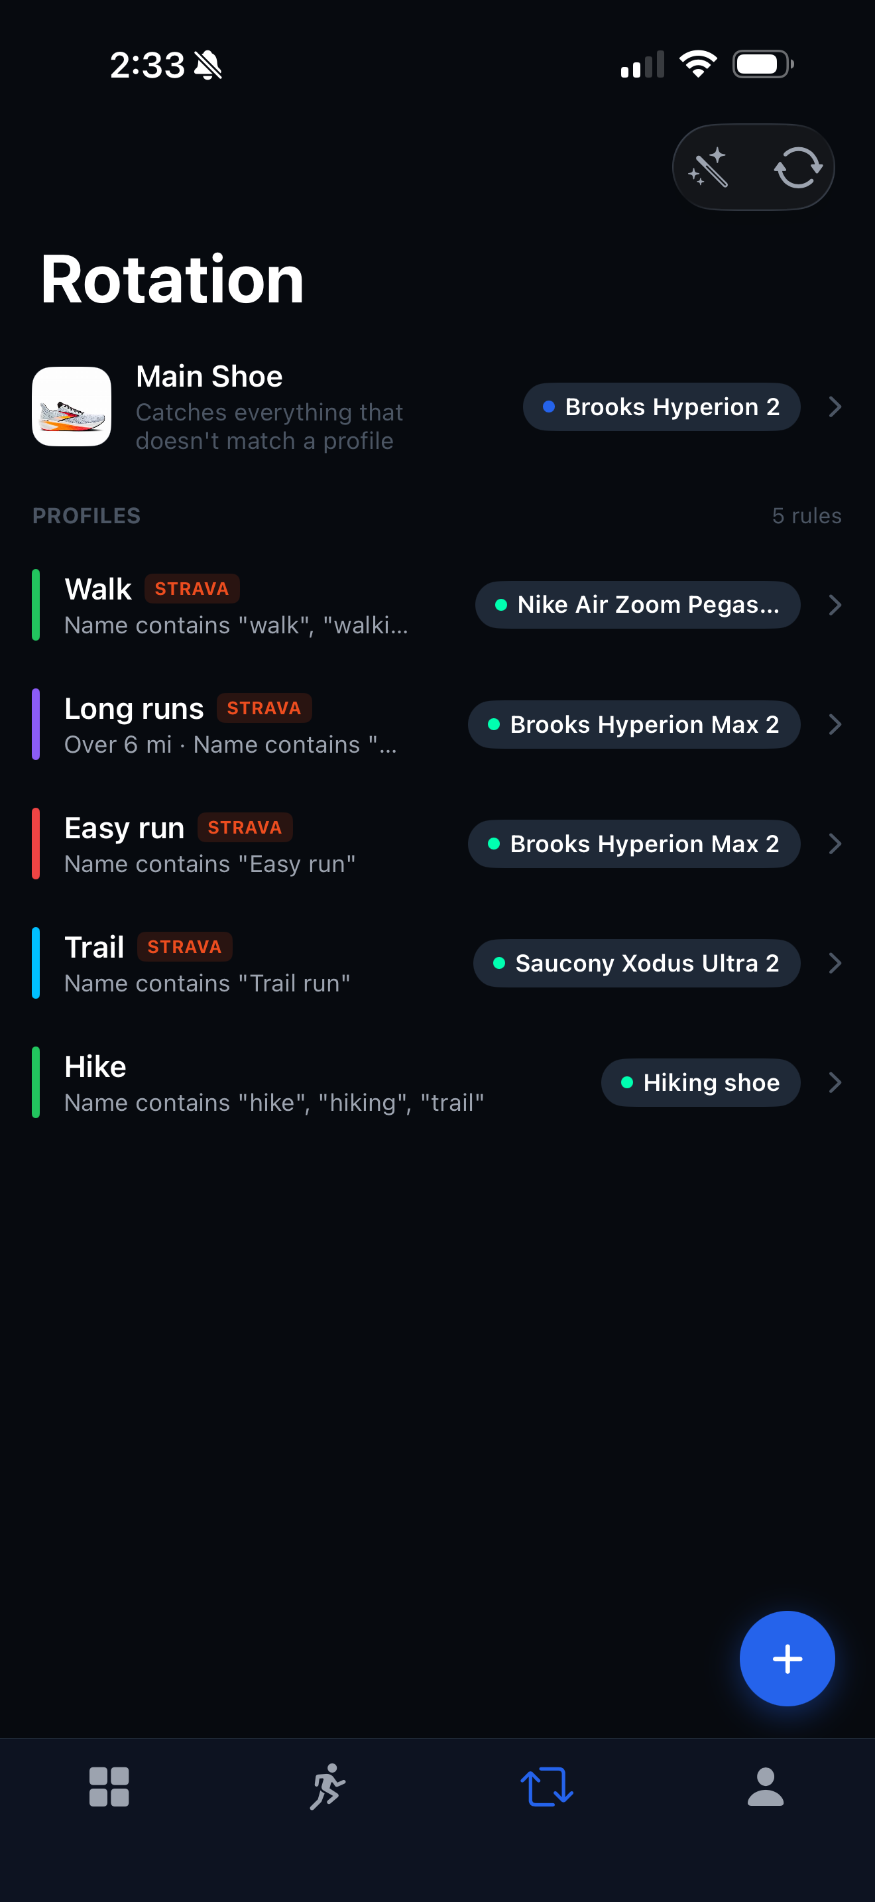Tap the STRAVA badge next to Walk
This screenshot has width=875, height=1902.
192,588
